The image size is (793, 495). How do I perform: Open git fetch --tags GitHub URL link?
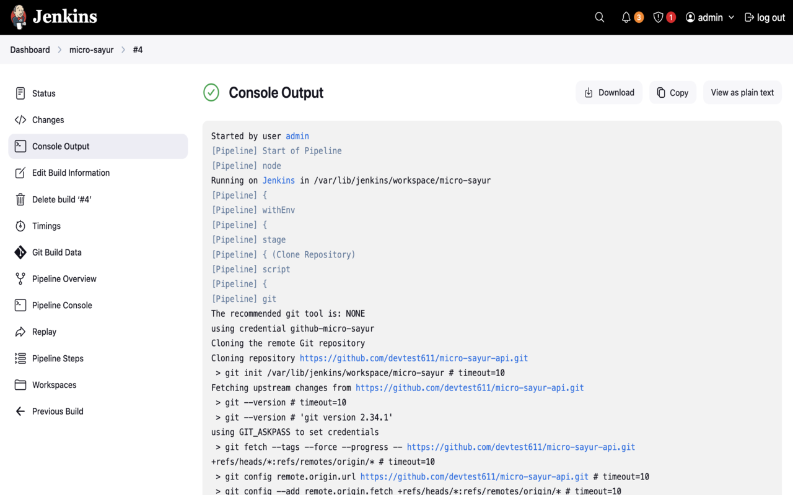pyautogui.click(x=521, y=447)
